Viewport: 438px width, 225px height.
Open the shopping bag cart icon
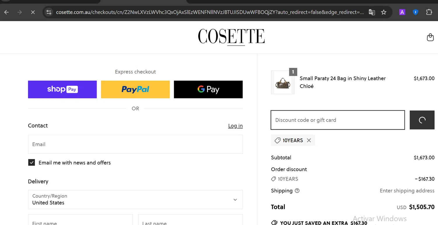point(430,37)
